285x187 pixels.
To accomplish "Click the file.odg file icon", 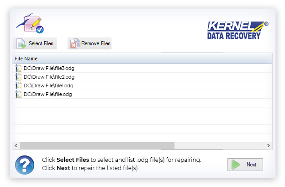I will (18, 94).
